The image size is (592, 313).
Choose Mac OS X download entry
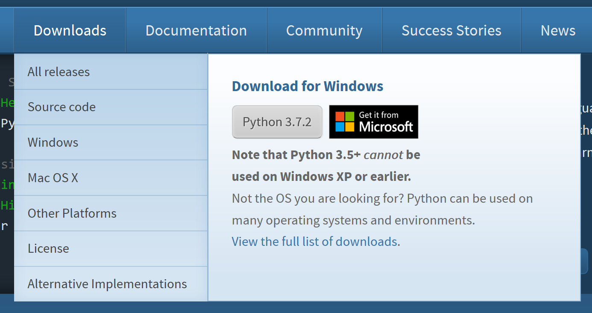pyautogui.click(x=111, y=178)
